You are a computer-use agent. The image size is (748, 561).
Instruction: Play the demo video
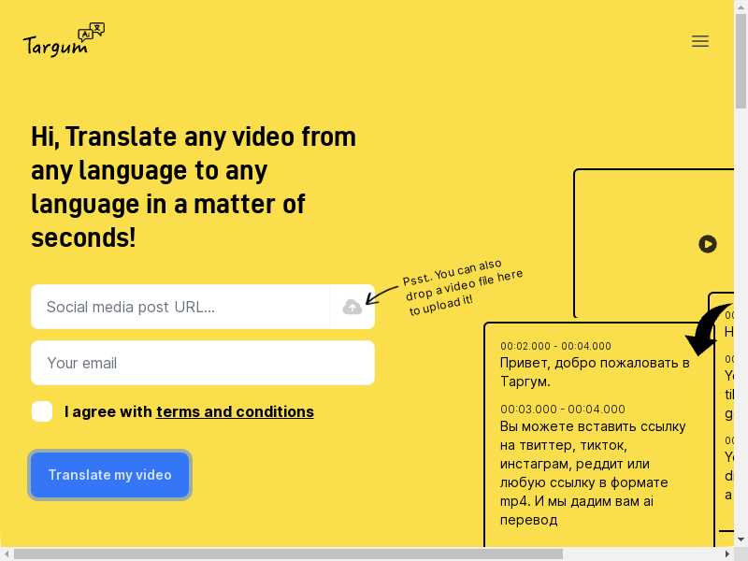[708, 244]
